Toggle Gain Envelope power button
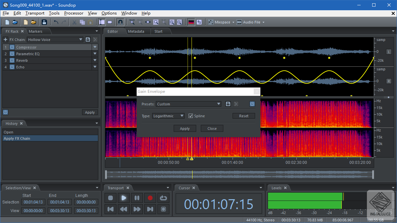Viewport: 397px width, 223px height. 252,104
